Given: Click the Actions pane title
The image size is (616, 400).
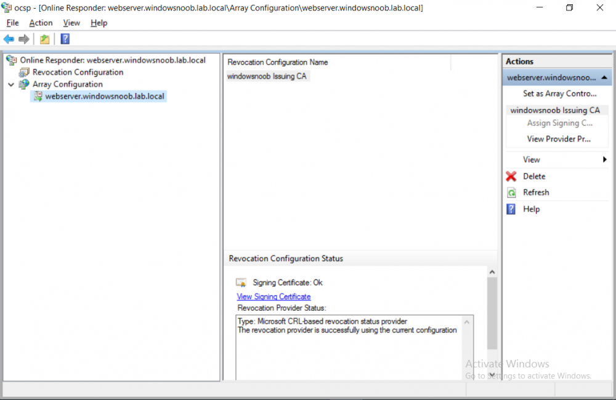Looking at the screenshot, I should 519,62.
